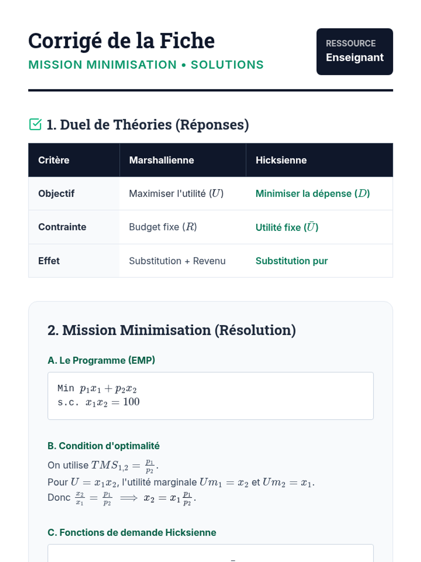
Task: Select the Effet row label
Action: [x=49, y=261]
